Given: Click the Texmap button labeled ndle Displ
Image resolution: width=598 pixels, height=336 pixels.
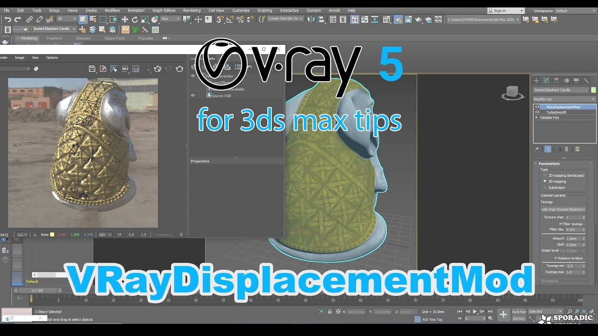Looking at the screenshot, I should (x=563, y=210).
